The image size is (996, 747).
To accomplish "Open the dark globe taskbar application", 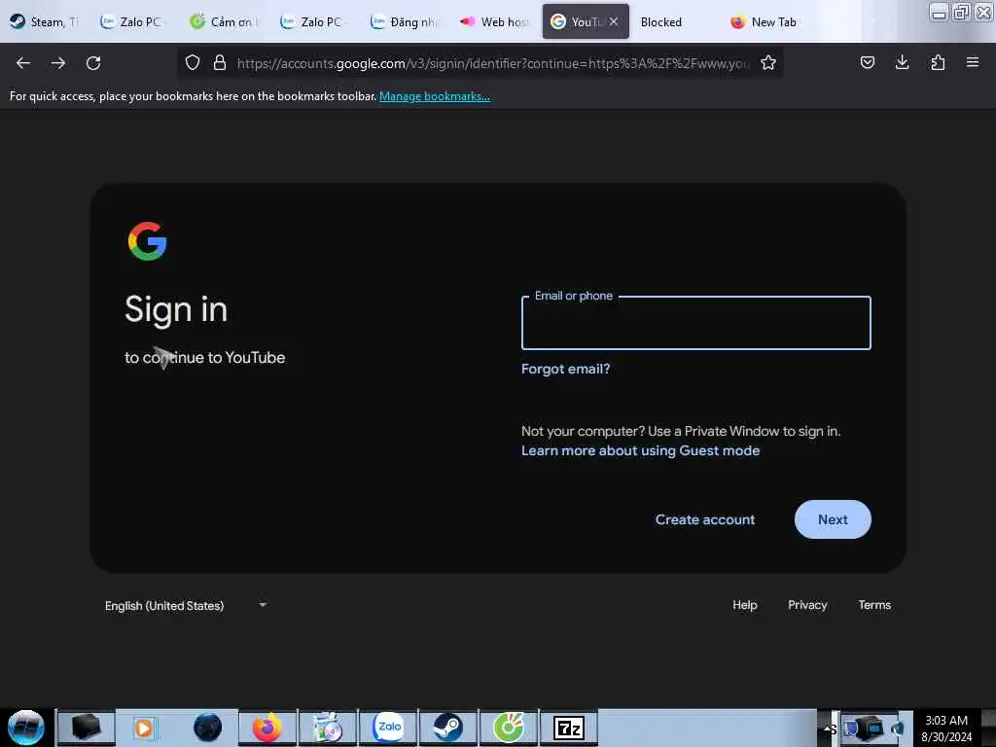I will click(207, 728).
